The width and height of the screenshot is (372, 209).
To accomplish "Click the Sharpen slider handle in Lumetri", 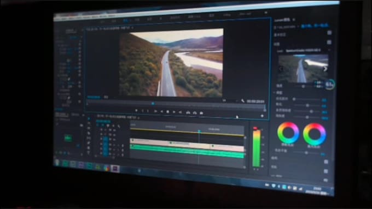I will [307, 105].
